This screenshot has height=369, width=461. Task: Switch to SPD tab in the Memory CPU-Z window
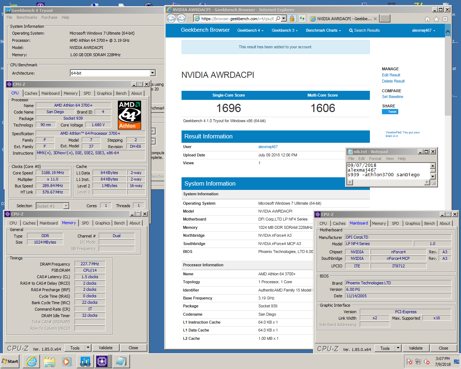(x=85, y=223)
